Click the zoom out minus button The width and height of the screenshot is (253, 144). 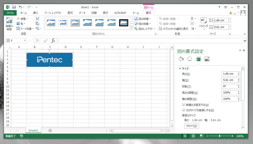pos(207,136)
